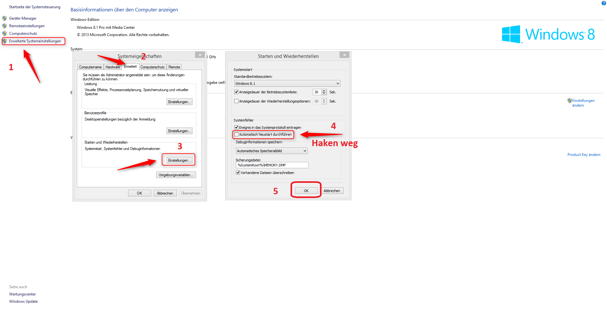607x310 pixels.
Task: Switch to the Remote tab
Action: pos(174,67)
